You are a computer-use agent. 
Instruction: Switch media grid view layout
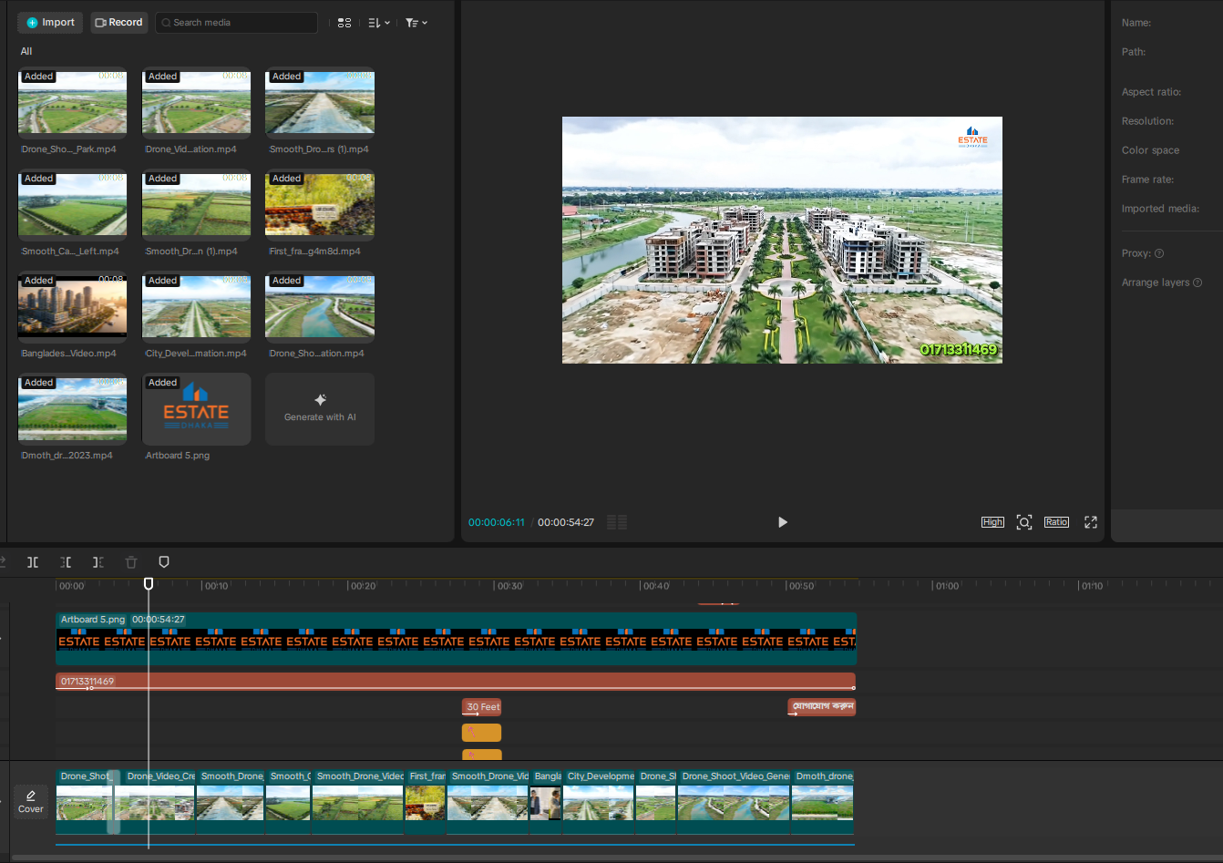[x=344, y=23]
